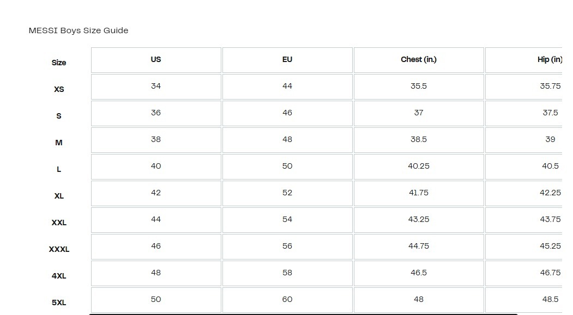This screenshot has height=315, width=573.
Task: Click the Size header label
Action: click(59, 63)
